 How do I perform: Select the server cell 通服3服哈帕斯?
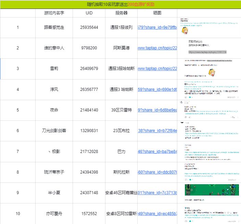[122, 69]
